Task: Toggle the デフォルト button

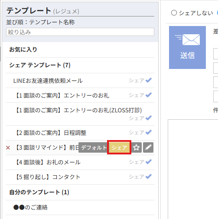Action: [x=94, y=147]
